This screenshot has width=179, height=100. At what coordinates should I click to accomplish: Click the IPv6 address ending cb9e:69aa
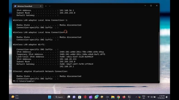coord(82,52)
